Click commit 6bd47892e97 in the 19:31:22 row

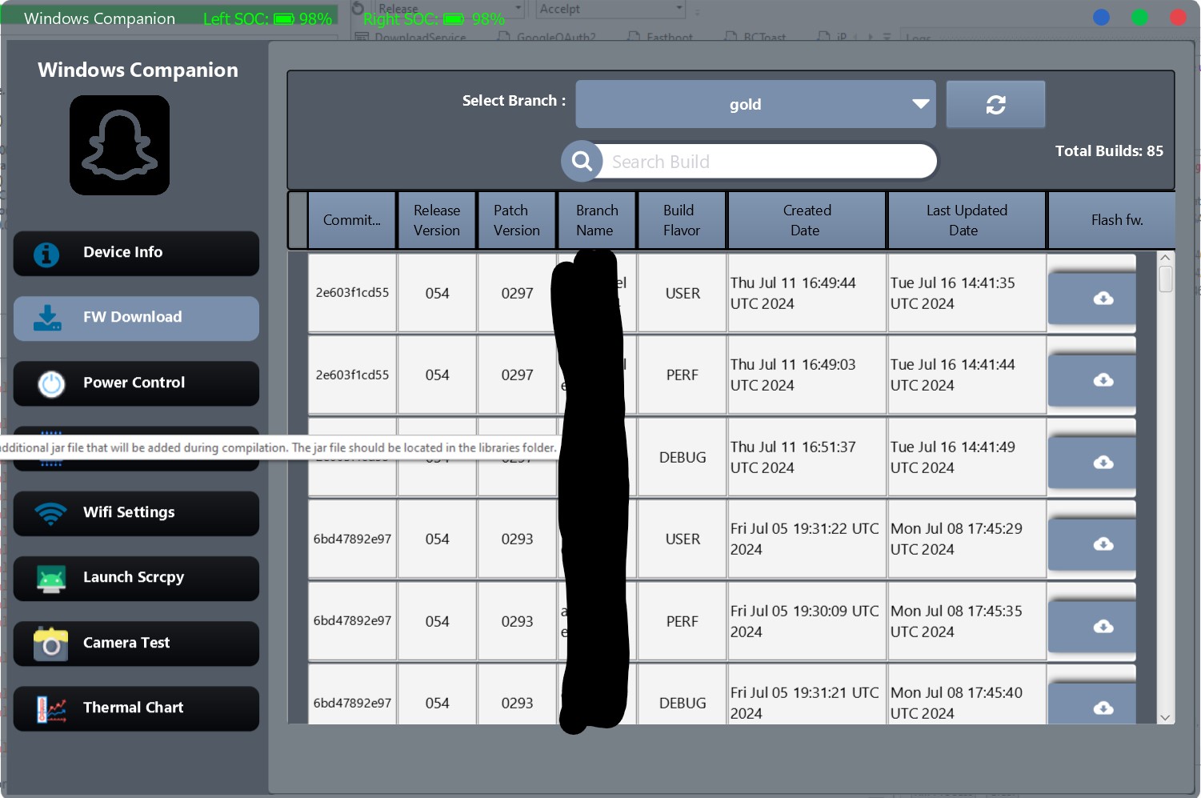(x=352, y=539)
